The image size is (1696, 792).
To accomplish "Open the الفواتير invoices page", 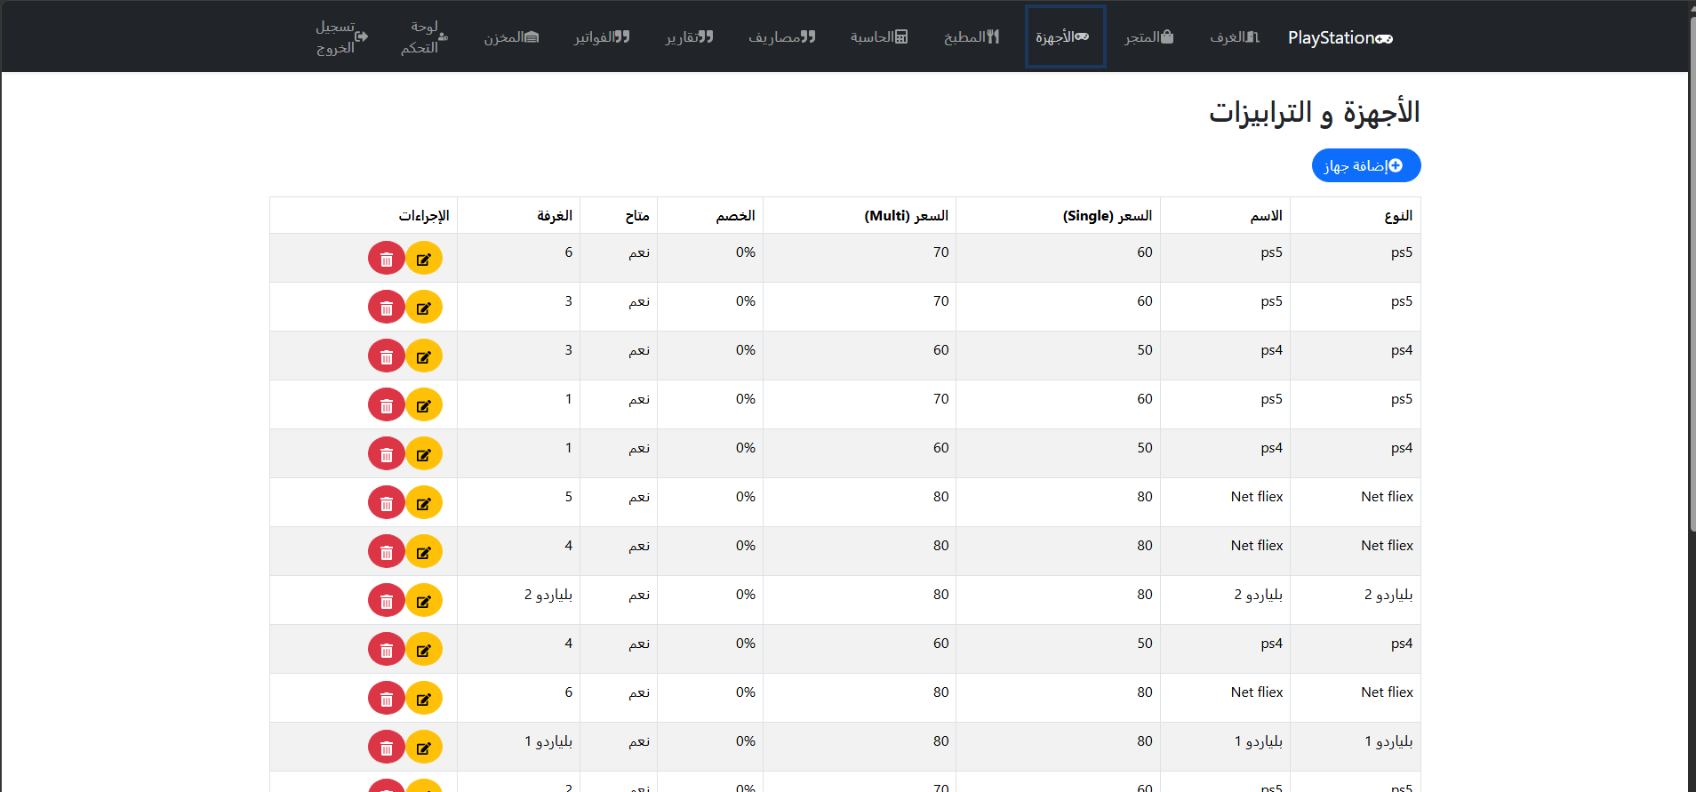I will click(x=602, y=36).
